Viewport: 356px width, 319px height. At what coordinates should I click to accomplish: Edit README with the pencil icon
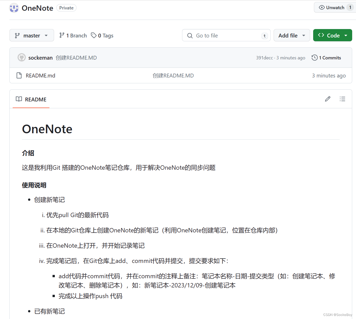328,99
